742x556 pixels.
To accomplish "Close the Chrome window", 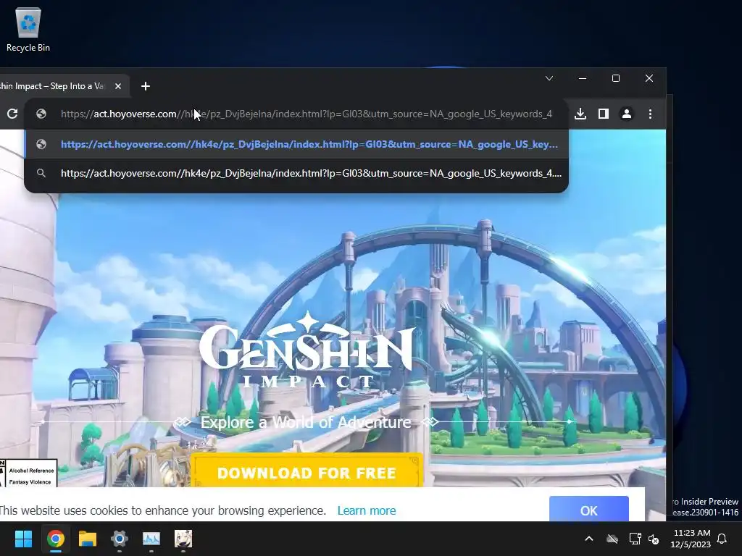I will (x=649, y=78).
